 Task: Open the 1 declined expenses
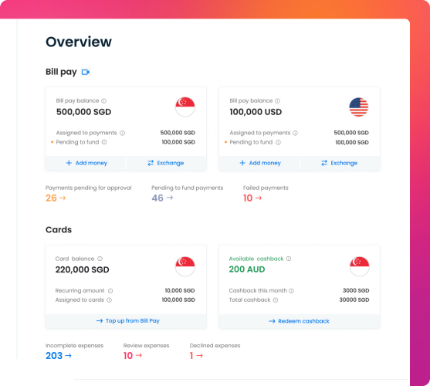point(196,356)
